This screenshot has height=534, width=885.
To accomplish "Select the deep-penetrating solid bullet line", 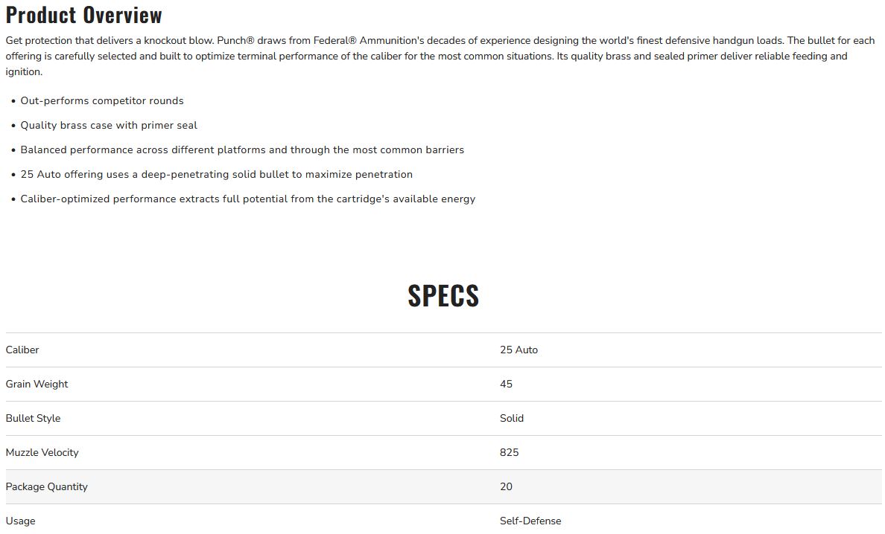I will (x=216, y=174).
